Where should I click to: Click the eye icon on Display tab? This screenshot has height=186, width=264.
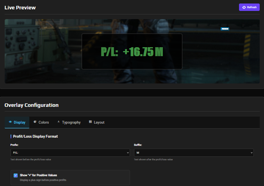[x=10, y=122]
